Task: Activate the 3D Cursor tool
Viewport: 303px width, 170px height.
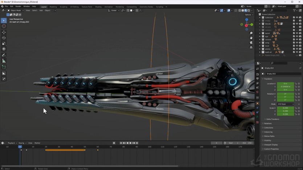Action: pos(4,26)
